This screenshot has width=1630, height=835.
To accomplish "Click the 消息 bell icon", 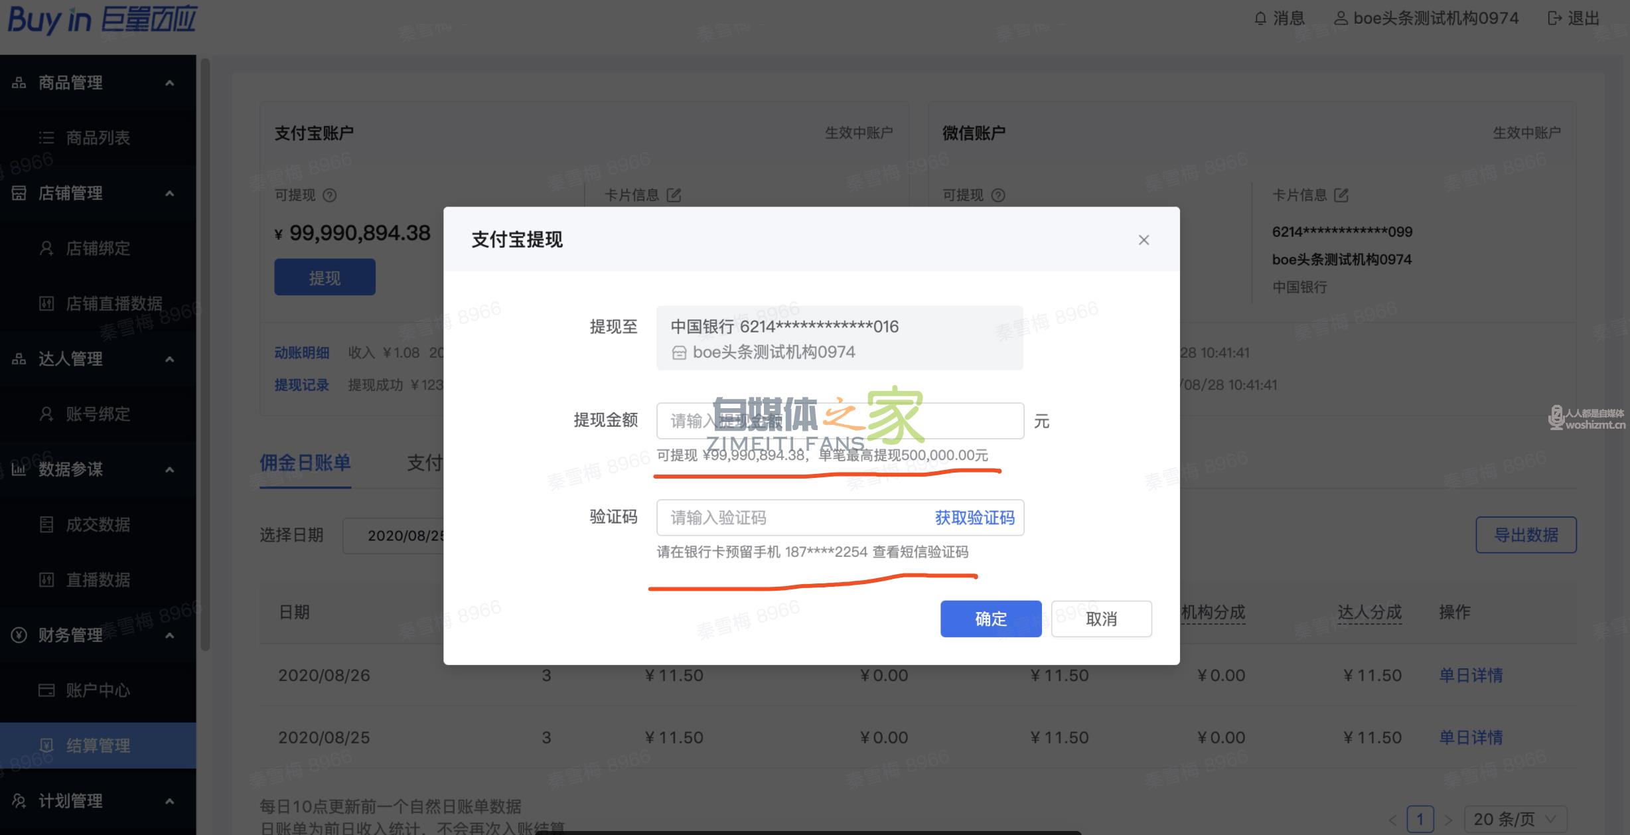I will click(1260, 19).
